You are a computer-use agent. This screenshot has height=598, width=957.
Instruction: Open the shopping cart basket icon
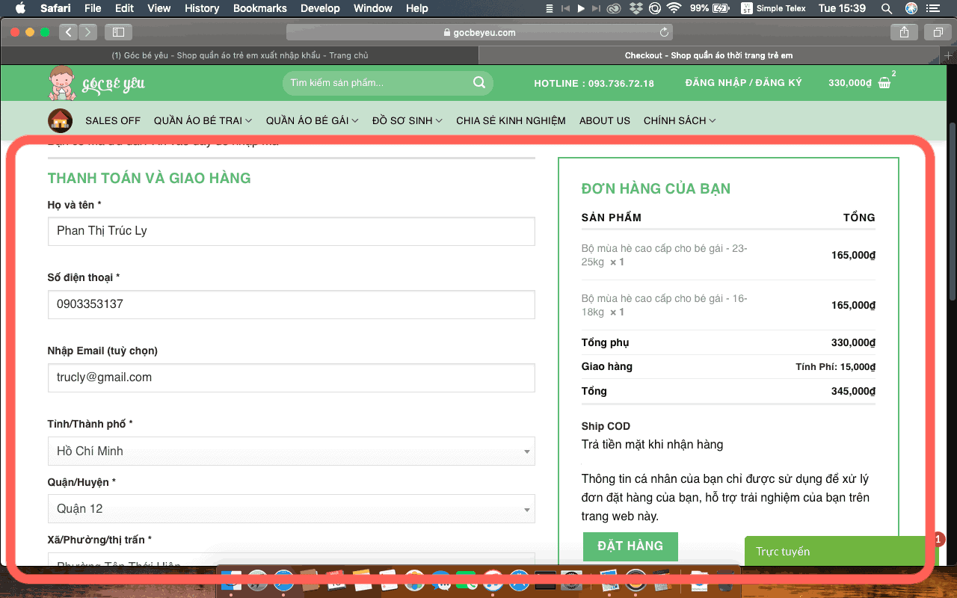pos(884,83)
